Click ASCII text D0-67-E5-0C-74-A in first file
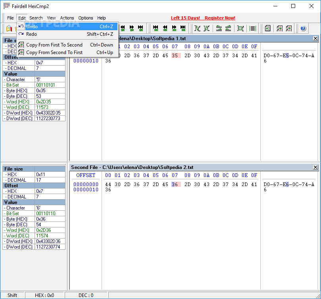The image size is (321, 299). tap(289, 56)
